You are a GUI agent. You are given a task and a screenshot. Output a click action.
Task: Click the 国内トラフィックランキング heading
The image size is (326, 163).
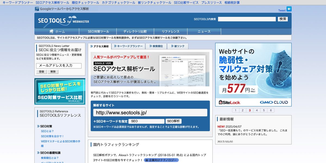[116, 145]
